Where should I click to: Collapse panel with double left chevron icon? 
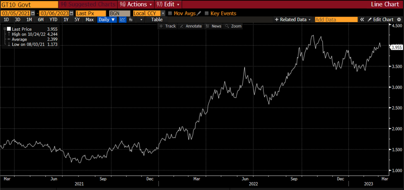pyautogui.click(x=362, y=19)
